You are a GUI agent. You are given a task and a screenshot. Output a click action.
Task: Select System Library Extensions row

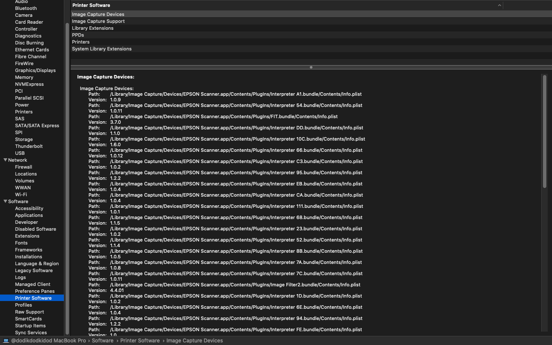point(311,49)
